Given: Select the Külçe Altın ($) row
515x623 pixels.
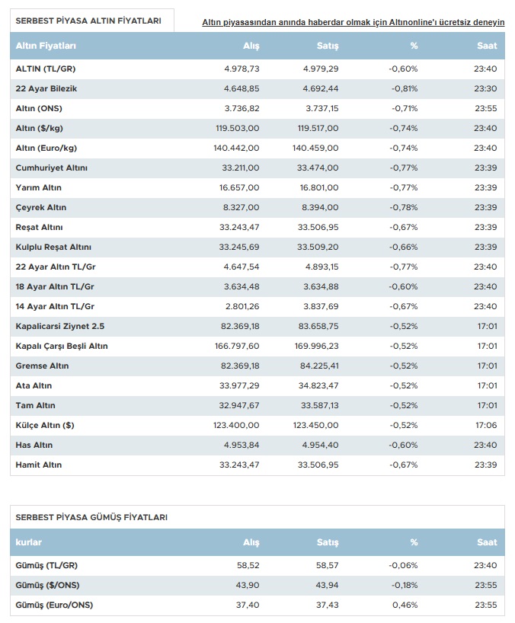Looking at the screenshot, I should pos(257,425).
